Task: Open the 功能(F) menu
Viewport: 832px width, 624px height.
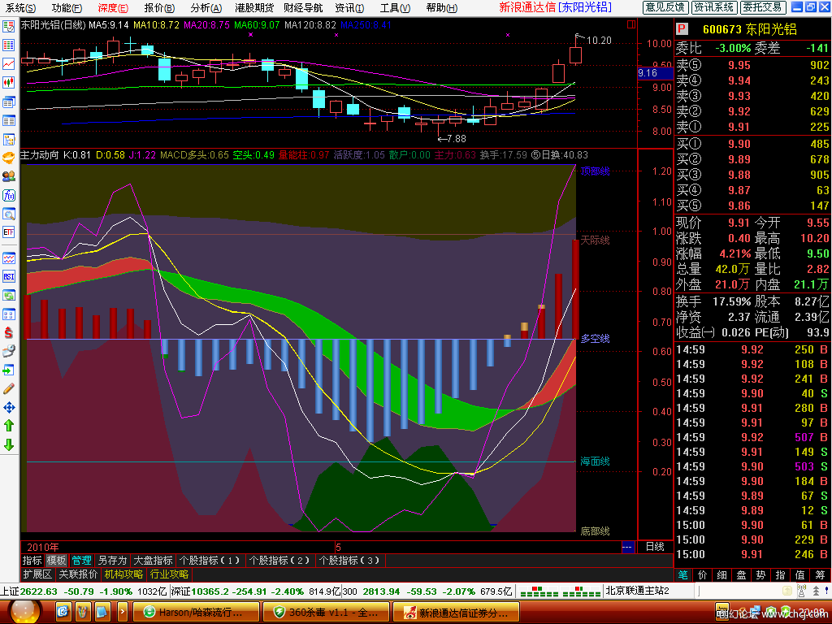Action: (x=67, y=7)
